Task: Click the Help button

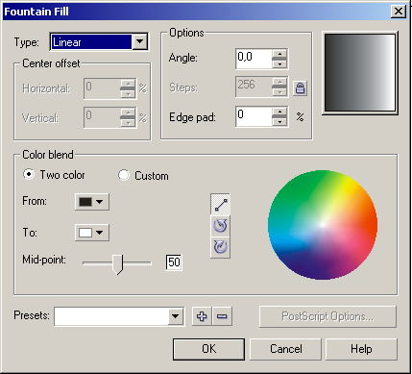Action: pyautogui.click(x=361, y=349)
